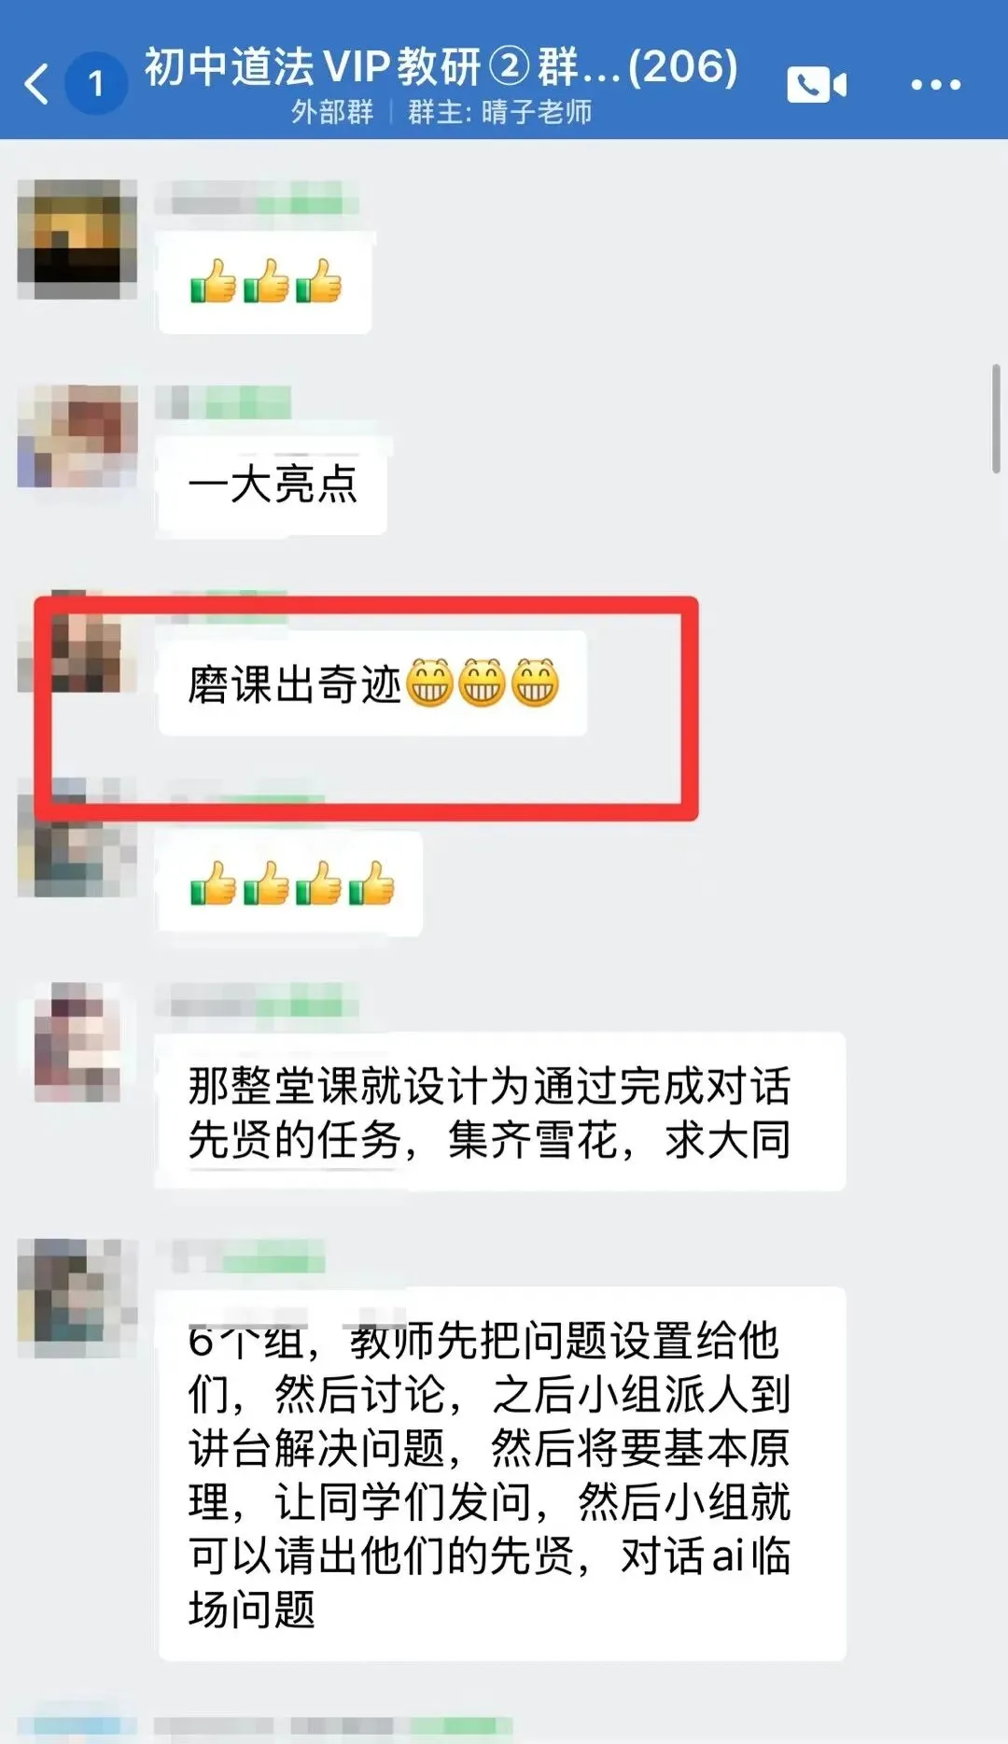Select the message about 对话先贤的任务
1008x1744 pixels.
502,1112
